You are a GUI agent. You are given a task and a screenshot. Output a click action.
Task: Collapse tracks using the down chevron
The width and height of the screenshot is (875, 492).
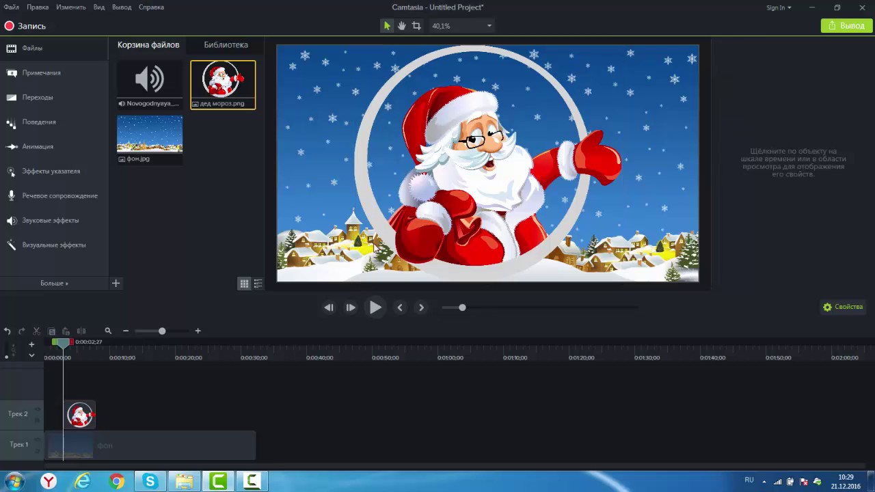click(31, 355)
